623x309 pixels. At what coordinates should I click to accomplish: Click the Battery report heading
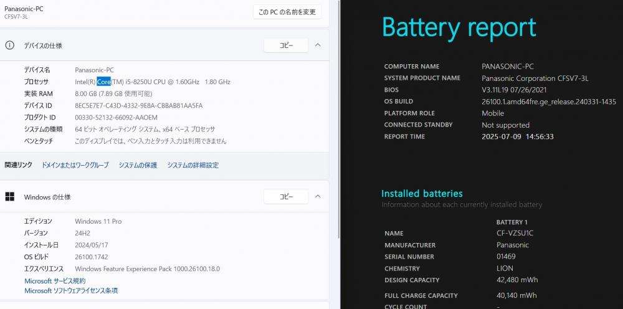(x=459, y=28)
